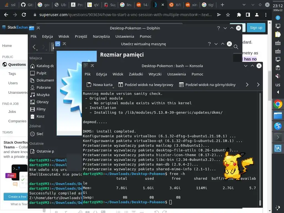Viewport: 284px width, 213px height.
Task: Click the Sign up button
Action: (256, 28)
